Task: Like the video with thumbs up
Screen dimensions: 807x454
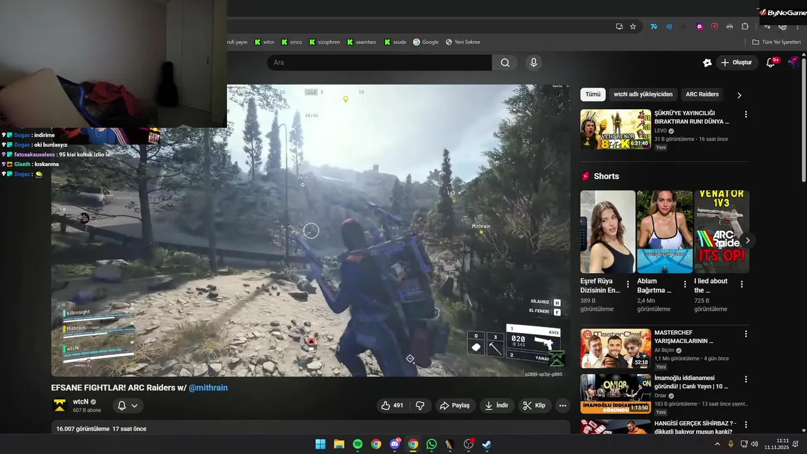Action: [393, 405]
